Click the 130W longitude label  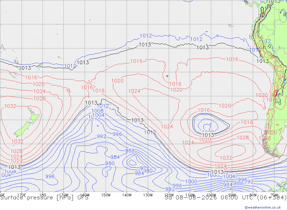[148, 195]
